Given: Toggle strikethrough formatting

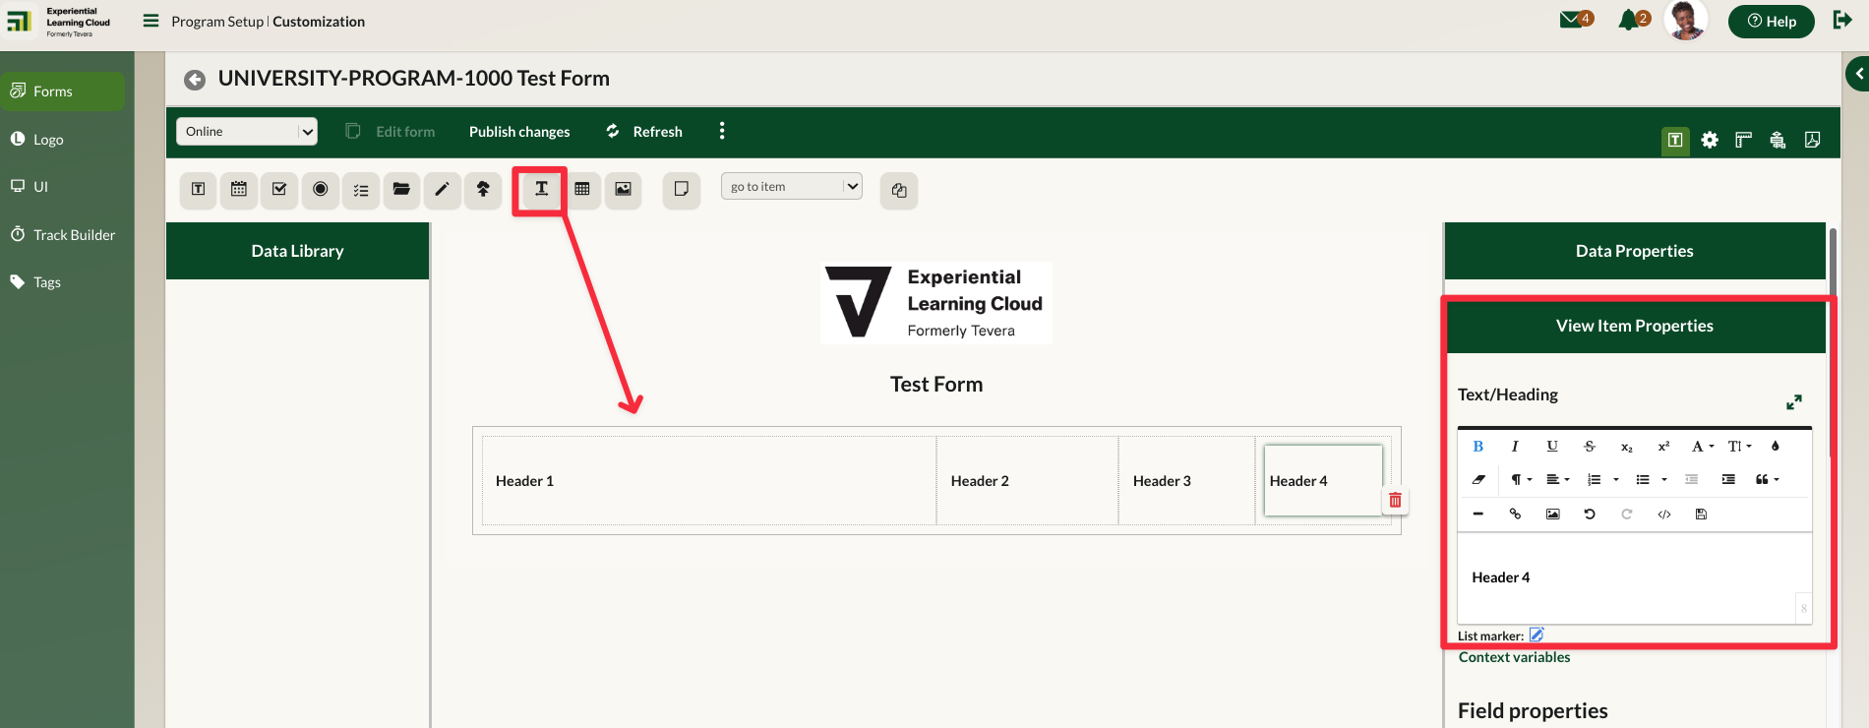Looking at the screenshot, I should tap(1590, 446).
